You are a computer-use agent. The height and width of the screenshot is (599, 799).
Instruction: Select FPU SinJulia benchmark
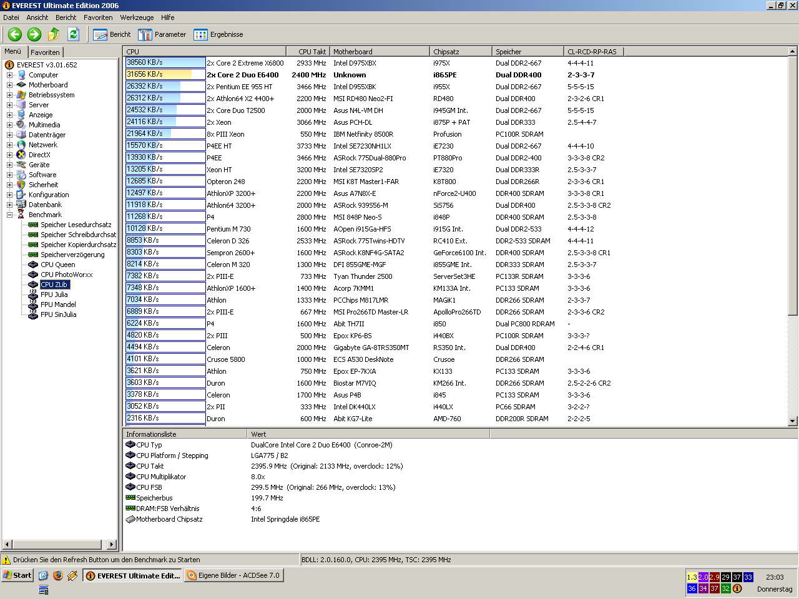[58, 314]
